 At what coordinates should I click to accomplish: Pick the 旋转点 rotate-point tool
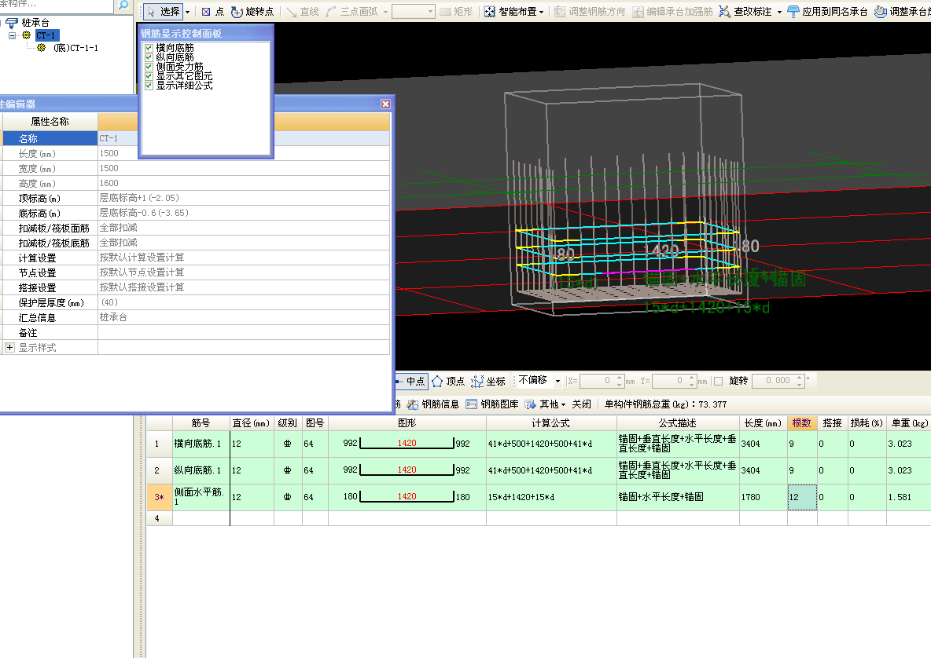coord(252,11)
